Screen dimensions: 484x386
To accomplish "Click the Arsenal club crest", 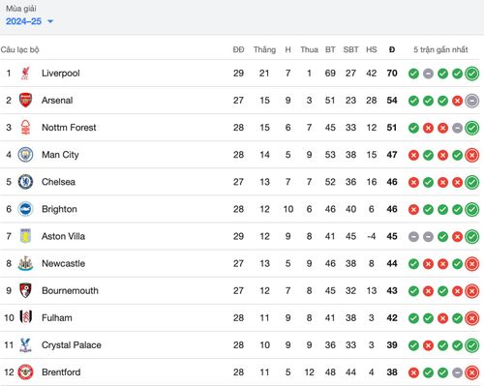I will [25, 101].
